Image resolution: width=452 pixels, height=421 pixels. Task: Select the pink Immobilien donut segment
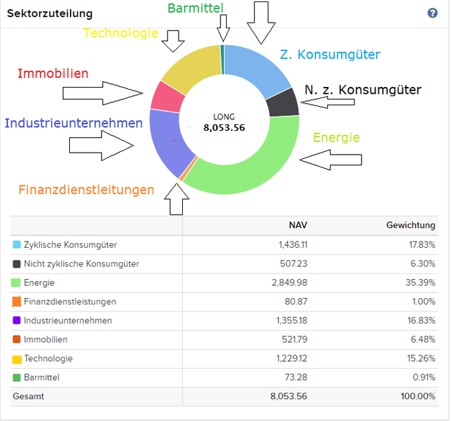pyautogui.click(x=167, y=97)
